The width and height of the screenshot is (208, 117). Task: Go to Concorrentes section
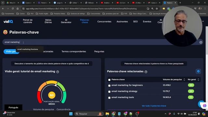pyautogui.click(x=104, y=21)
